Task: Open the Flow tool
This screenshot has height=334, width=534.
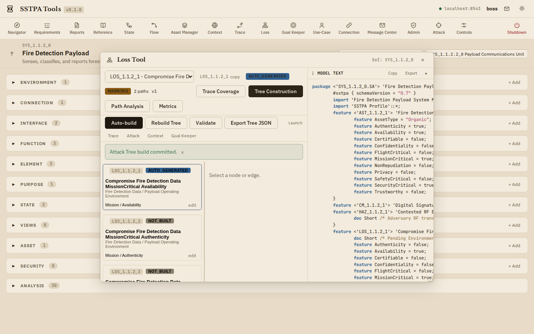Action: [x=154, y=28]
